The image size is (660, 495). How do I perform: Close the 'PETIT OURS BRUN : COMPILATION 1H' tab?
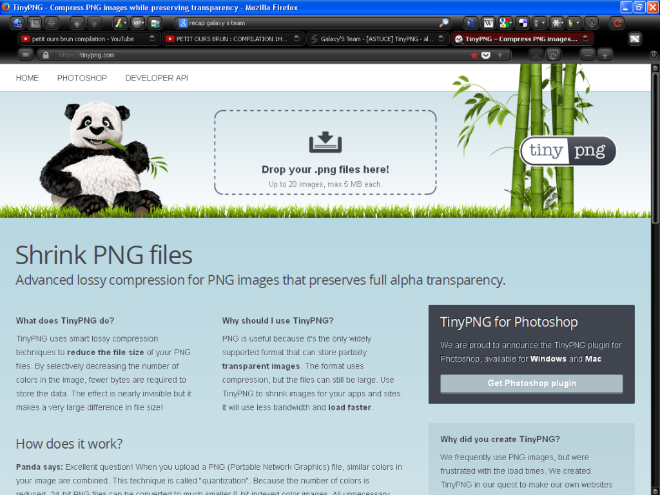pyautogui.click(x=296, y=38)
